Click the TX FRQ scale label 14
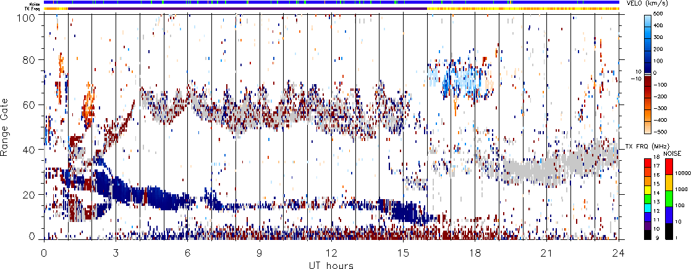 click(x=656, y=193)
